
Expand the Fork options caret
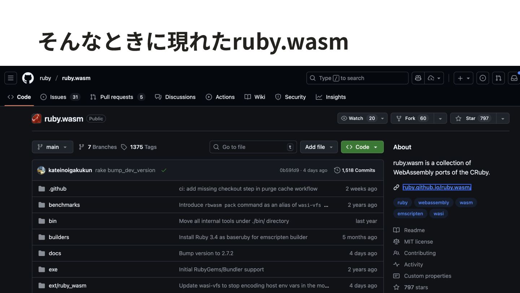pos(440,118)
